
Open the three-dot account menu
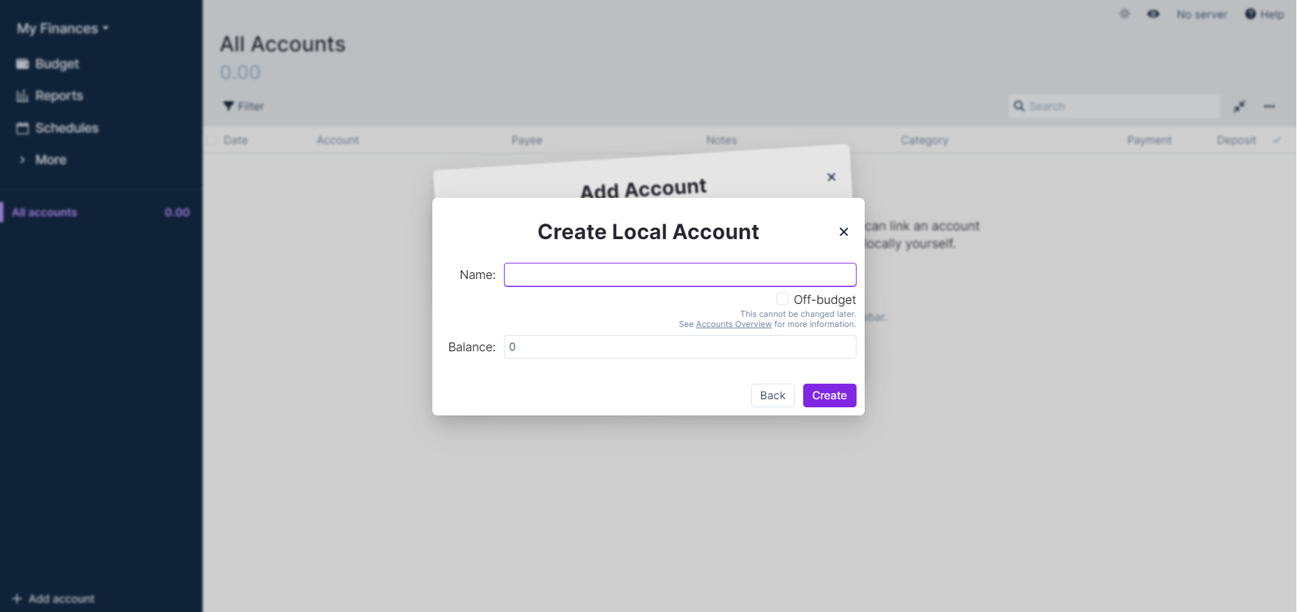[x=1269, y=106]
